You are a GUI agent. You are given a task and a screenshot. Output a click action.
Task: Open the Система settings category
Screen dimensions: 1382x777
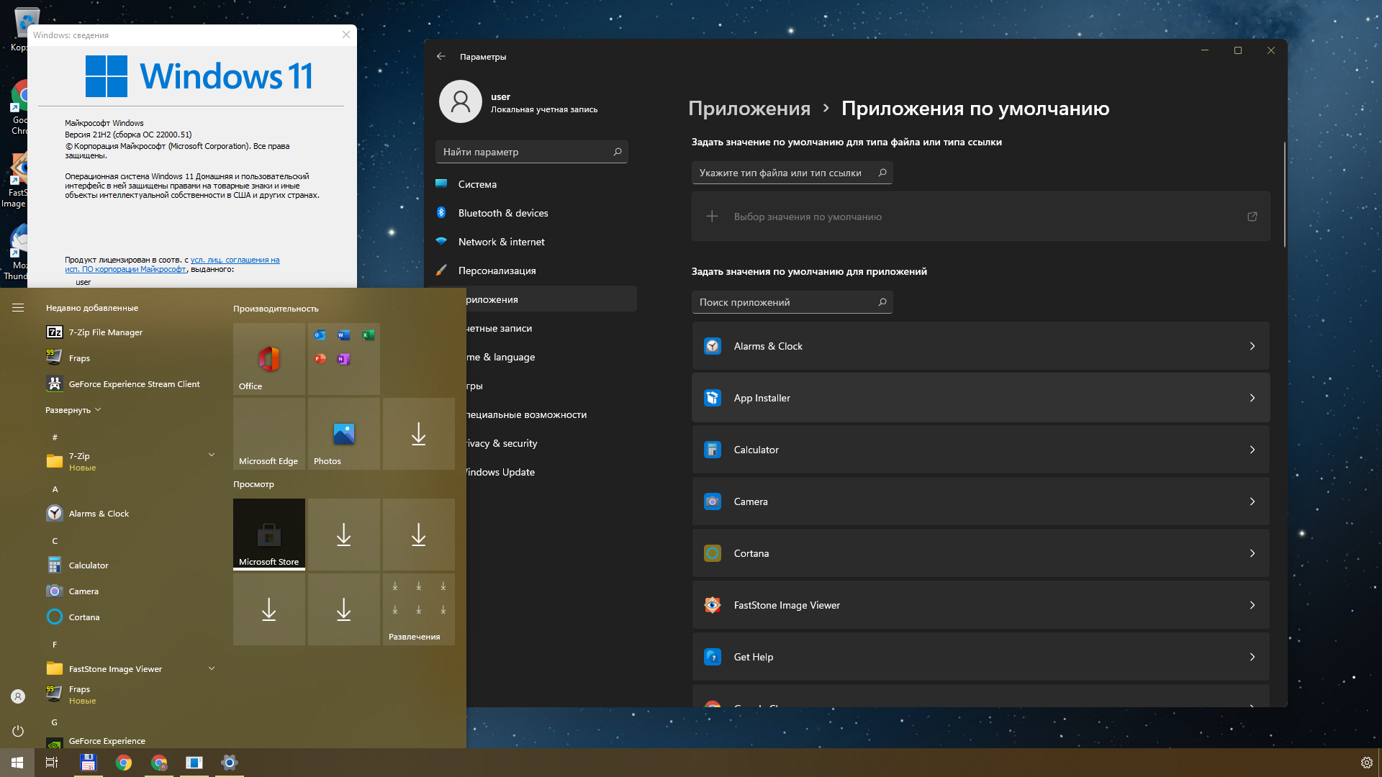coord(477,184)
